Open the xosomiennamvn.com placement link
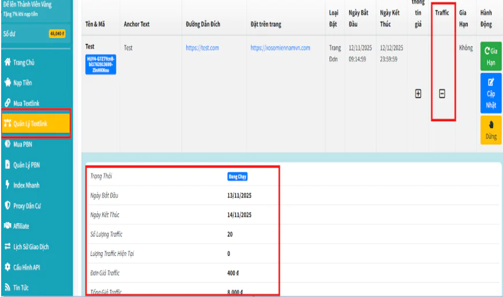Viewport: 503px width, 297px height. pyautogui.click(x=280, y=48)
